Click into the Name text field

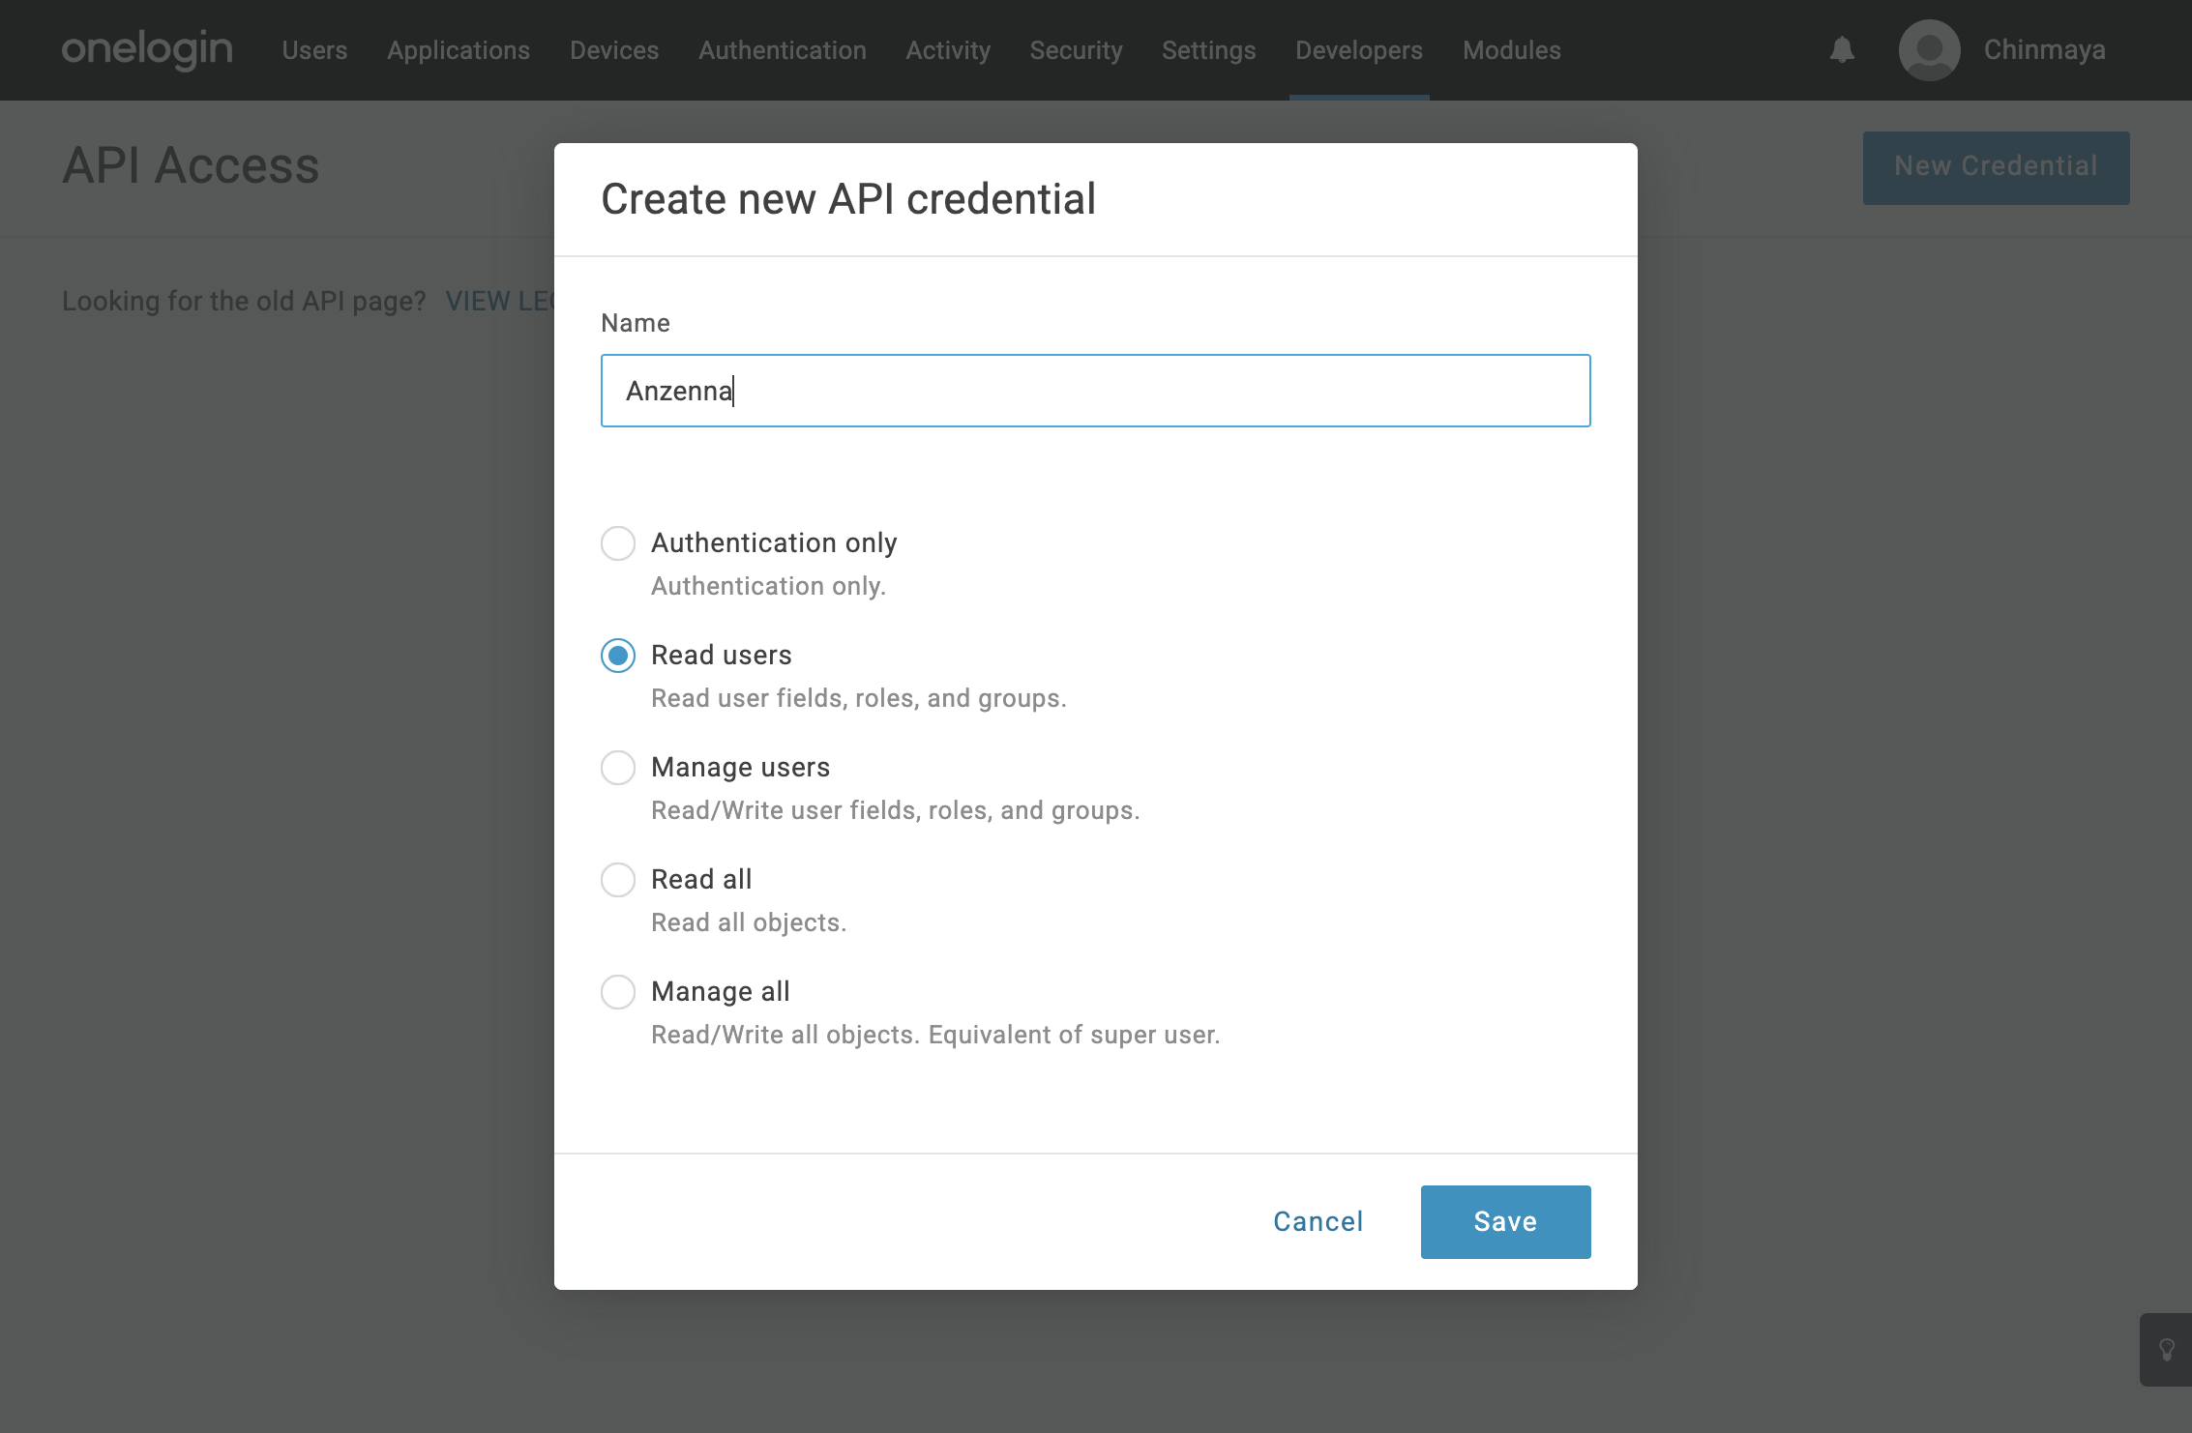pyautogui.click(x=1095, y=391)
